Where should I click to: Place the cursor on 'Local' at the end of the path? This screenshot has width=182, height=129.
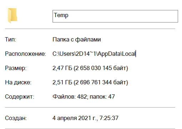tap(129, 54)
